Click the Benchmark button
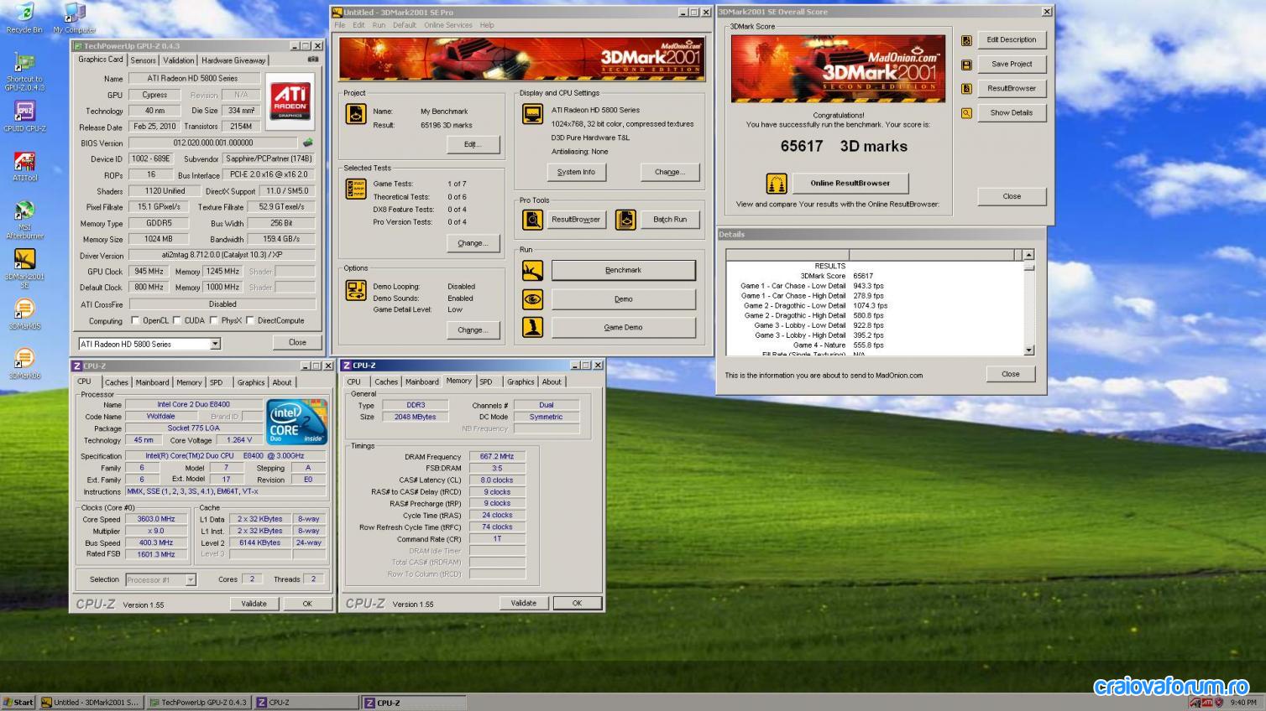Screen dimensions: 1266x711 coord(623,270)
